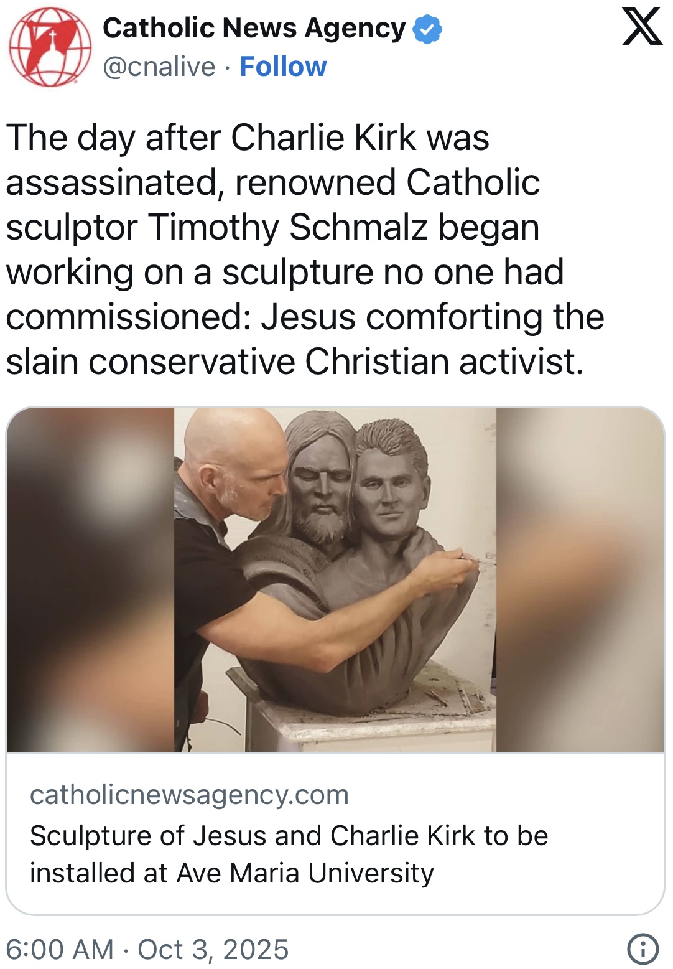673x969 pixels.
Task: Click the Oct 3, 2025 date
Action: coord(213,950)
